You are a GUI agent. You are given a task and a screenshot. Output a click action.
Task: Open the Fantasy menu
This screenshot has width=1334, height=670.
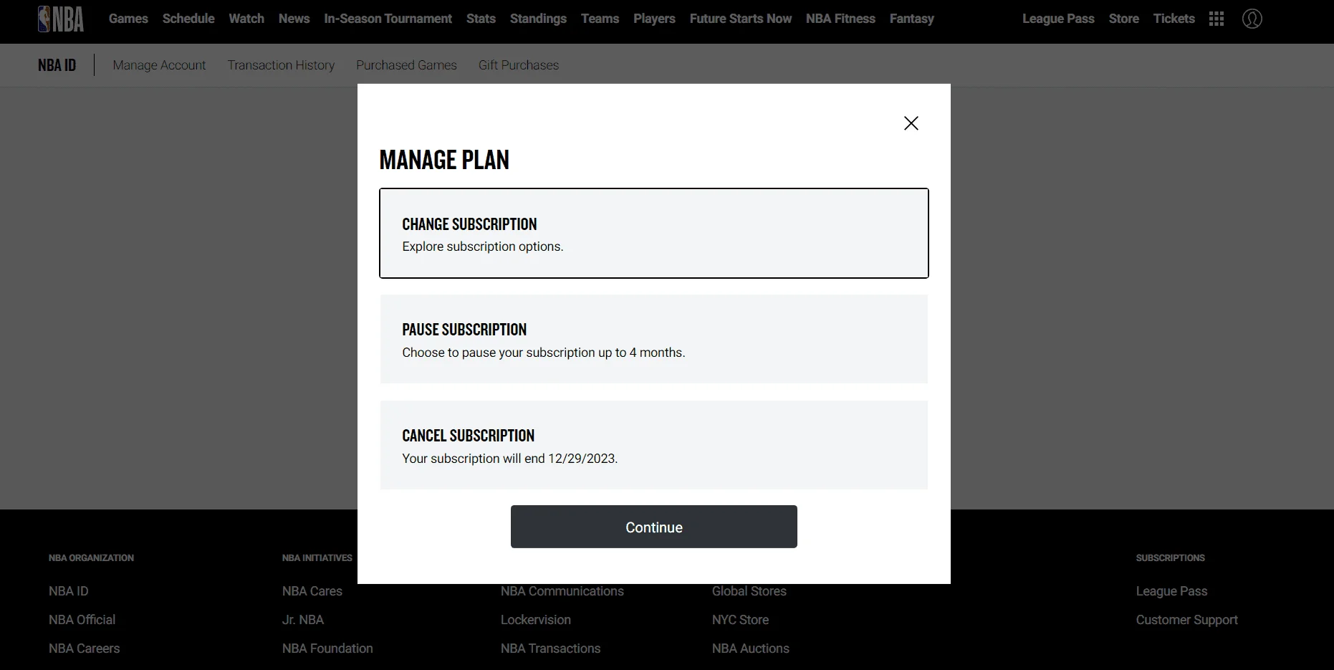pyautogui.click(x=911, y=19)
